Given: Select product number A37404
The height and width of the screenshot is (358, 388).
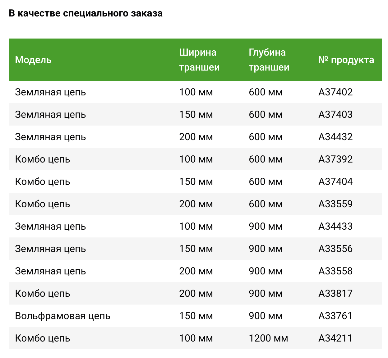Looking at the screenshot, I should click(335, 181).
